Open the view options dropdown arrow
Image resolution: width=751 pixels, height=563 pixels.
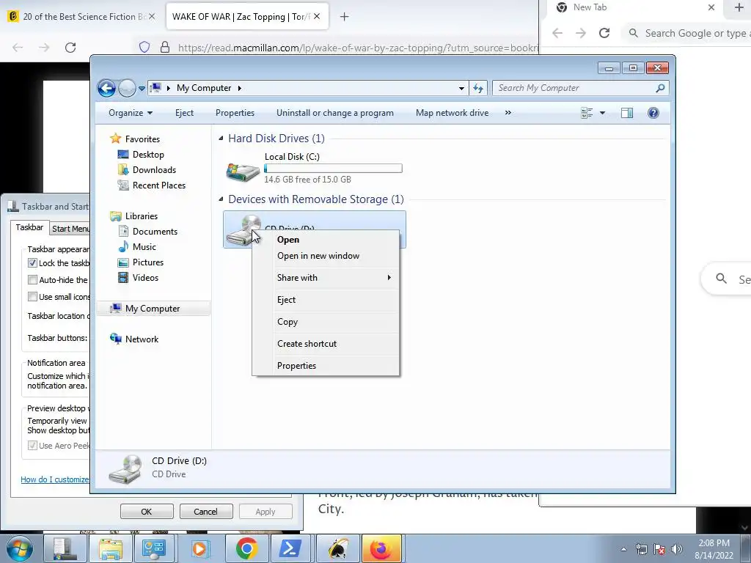pos(603,113)
